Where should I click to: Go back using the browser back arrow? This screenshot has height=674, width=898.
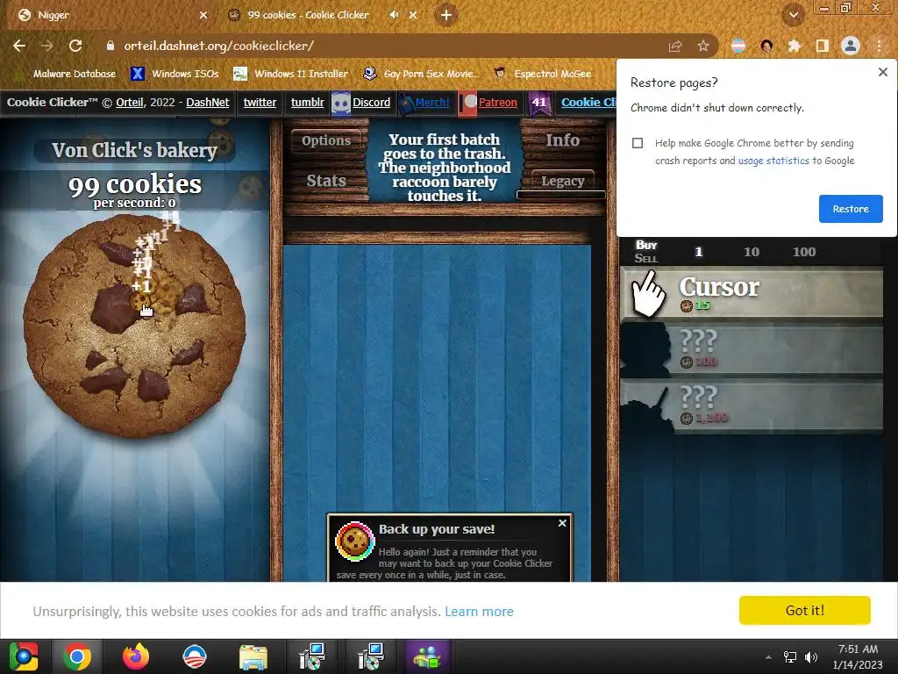click(19, 46)
